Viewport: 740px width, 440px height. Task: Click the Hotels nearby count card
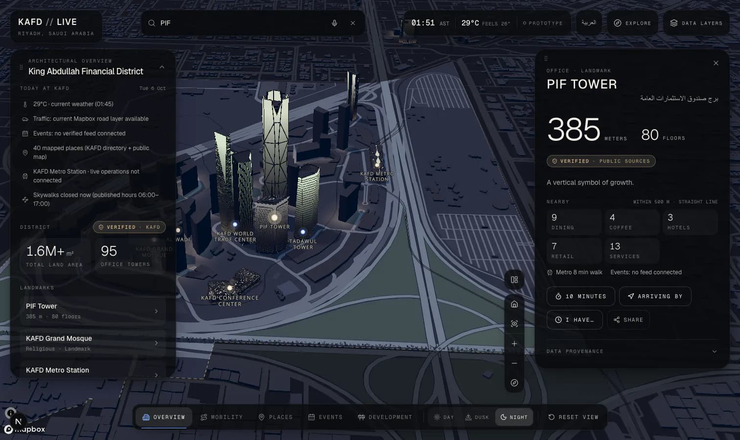(690, 222)
